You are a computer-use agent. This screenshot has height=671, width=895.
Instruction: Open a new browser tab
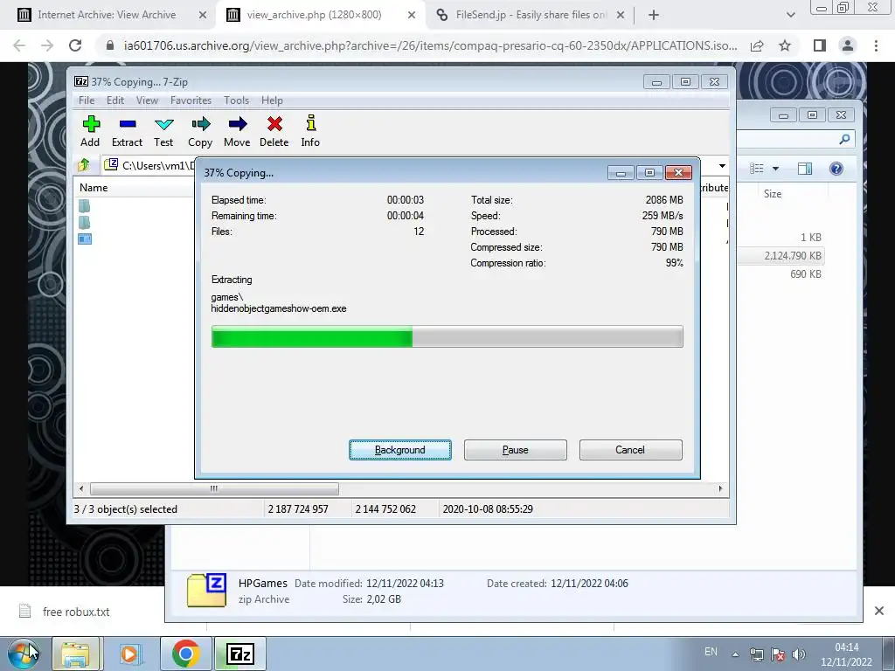point(654,15)
